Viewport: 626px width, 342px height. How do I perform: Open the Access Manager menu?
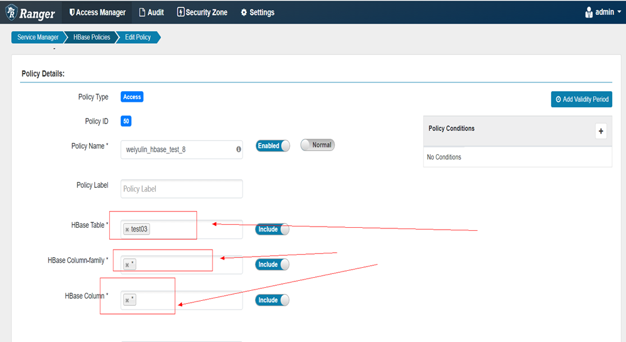(97, 12)
